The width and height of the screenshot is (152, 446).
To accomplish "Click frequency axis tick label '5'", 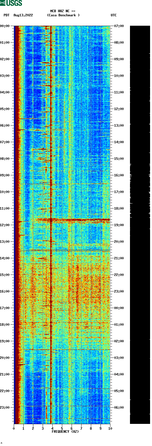I will point(62,429).
